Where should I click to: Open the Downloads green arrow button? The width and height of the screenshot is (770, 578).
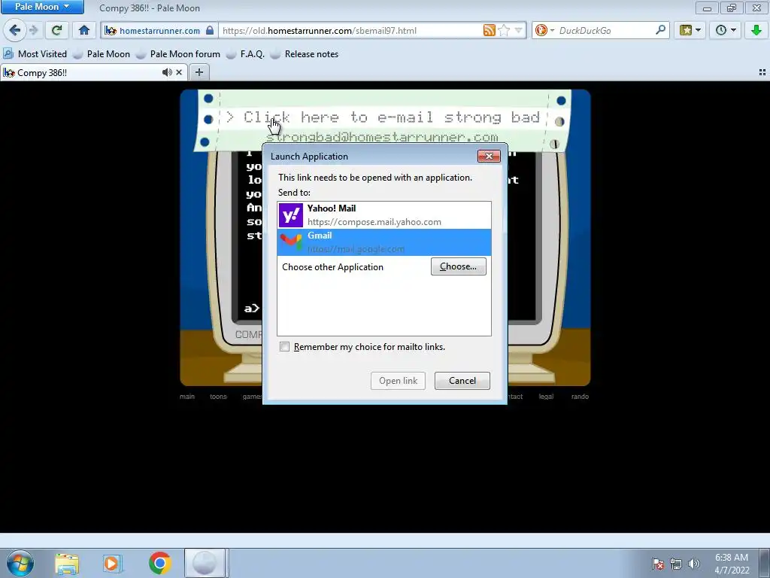tap(756, 30)
